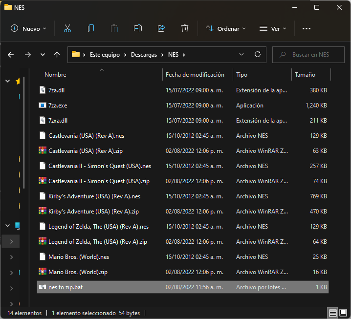
Task: Click the 7za.exe application icon
Action: [x=43, y=105]
